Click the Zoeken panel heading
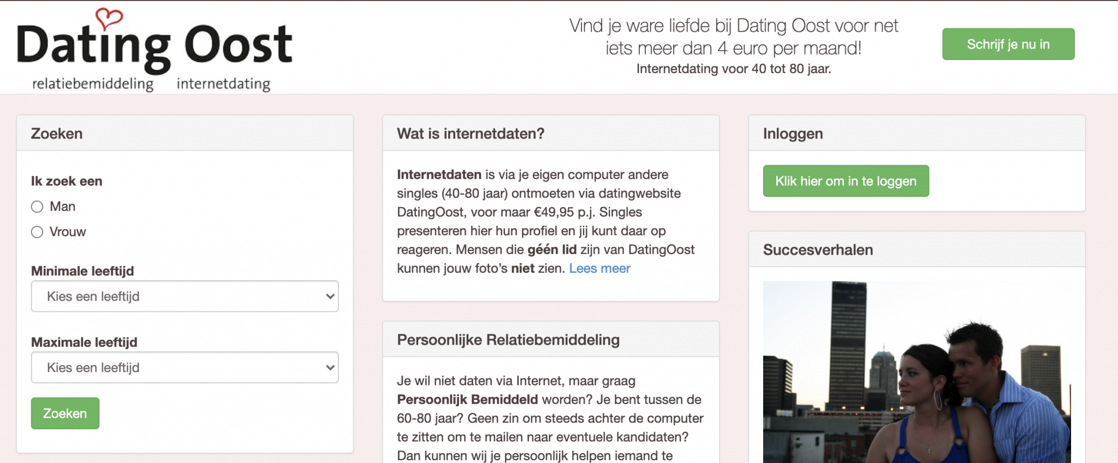This screenshot has width=1118, height=463. coord(57,134)
